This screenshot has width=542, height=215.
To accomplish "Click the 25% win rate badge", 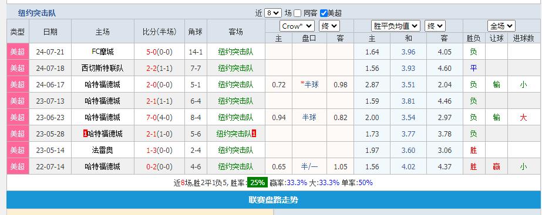I will (257, 183).
